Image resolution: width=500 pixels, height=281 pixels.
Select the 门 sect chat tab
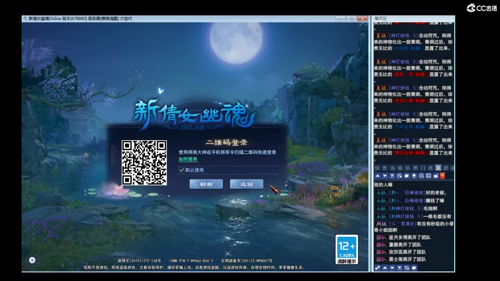(423, 168)
